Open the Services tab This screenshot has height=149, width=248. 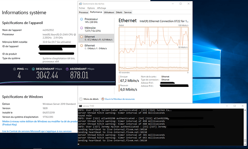click(128, 12)
